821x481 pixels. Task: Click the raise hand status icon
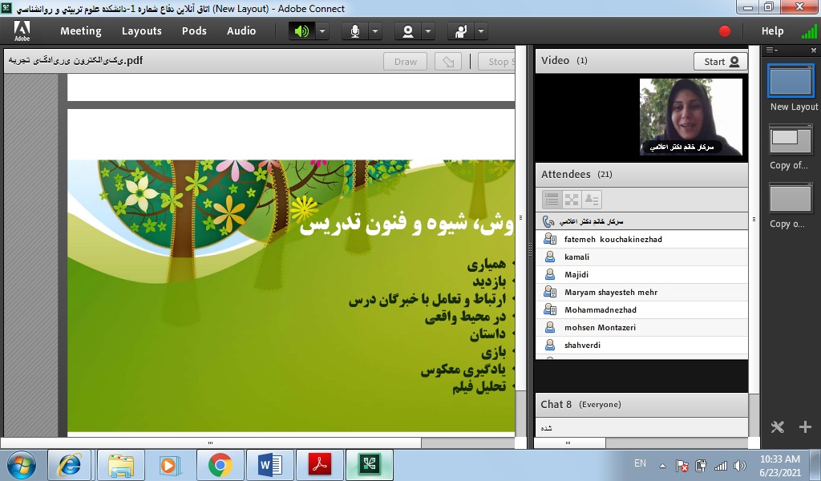[460, 31]
